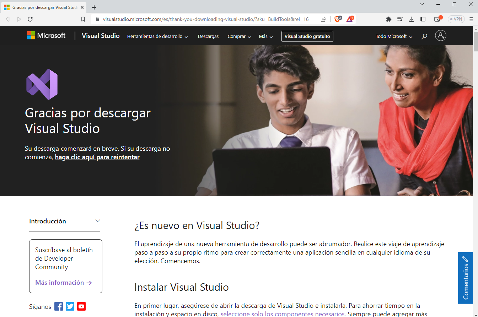The image size is (478, 317).
Task: Select the Gracias por descargar Visual Studio tab
Action: (x=44, y=7)
